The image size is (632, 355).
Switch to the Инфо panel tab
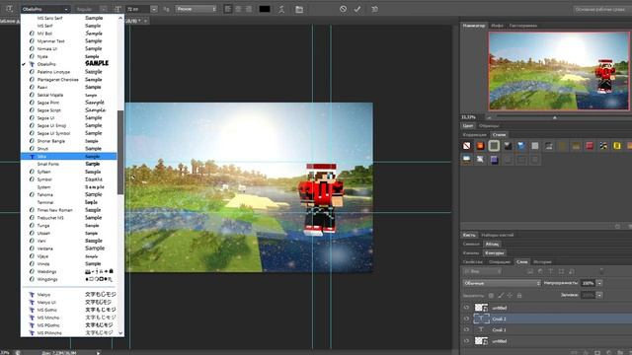tap(497, 26)
